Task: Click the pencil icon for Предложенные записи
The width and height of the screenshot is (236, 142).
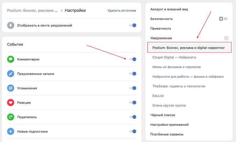Action: (x=10, y=74)
